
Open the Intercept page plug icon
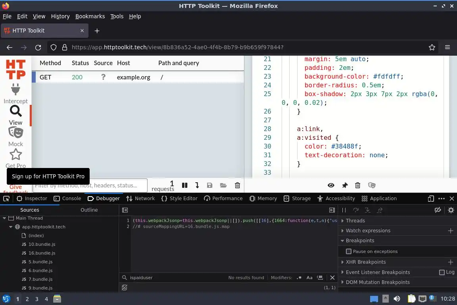pos(15,89)
